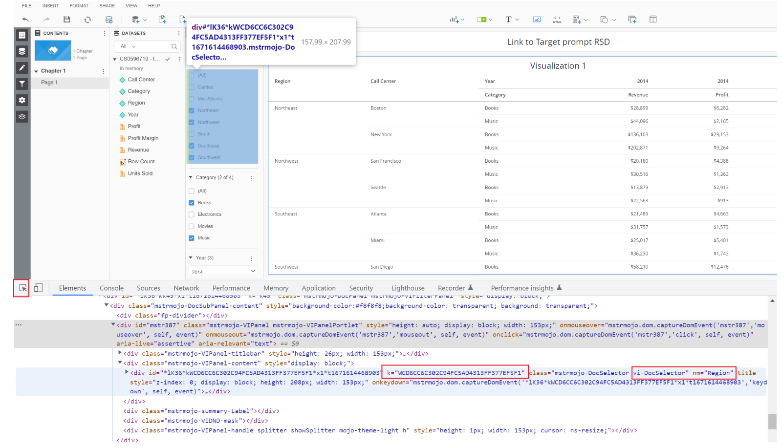
Task: Collapse the Chapter 1 tree node
Action: (x=36, y=71)
